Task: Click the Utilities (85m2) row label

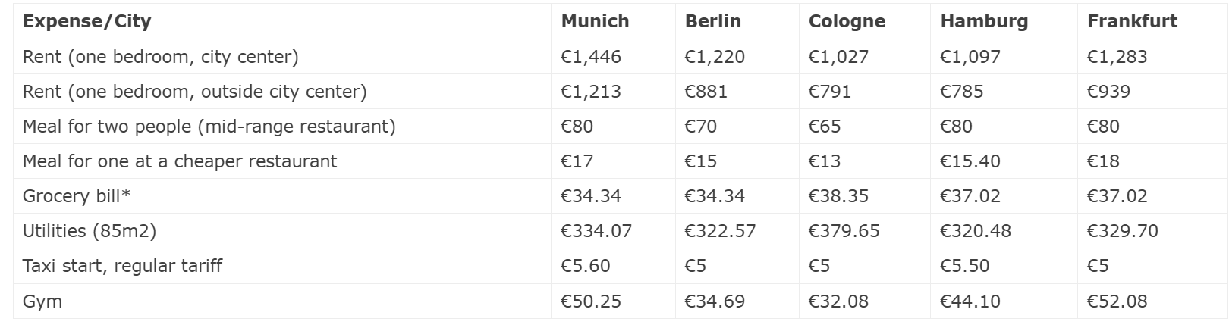Action: coord(89,231)
